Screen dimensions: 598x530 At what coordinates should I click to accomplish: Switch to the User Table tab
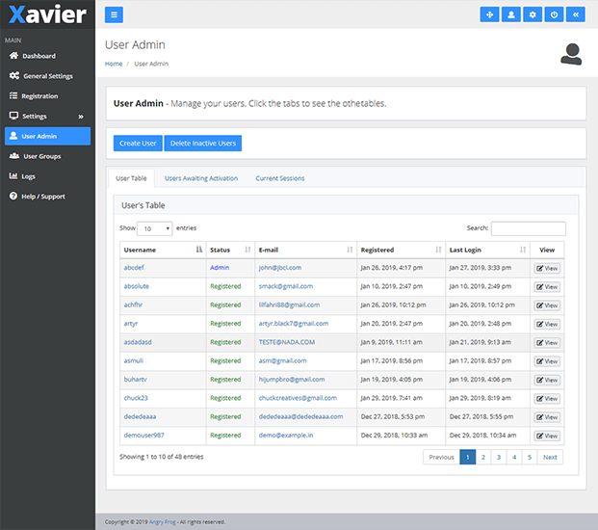tap(131, 178)
